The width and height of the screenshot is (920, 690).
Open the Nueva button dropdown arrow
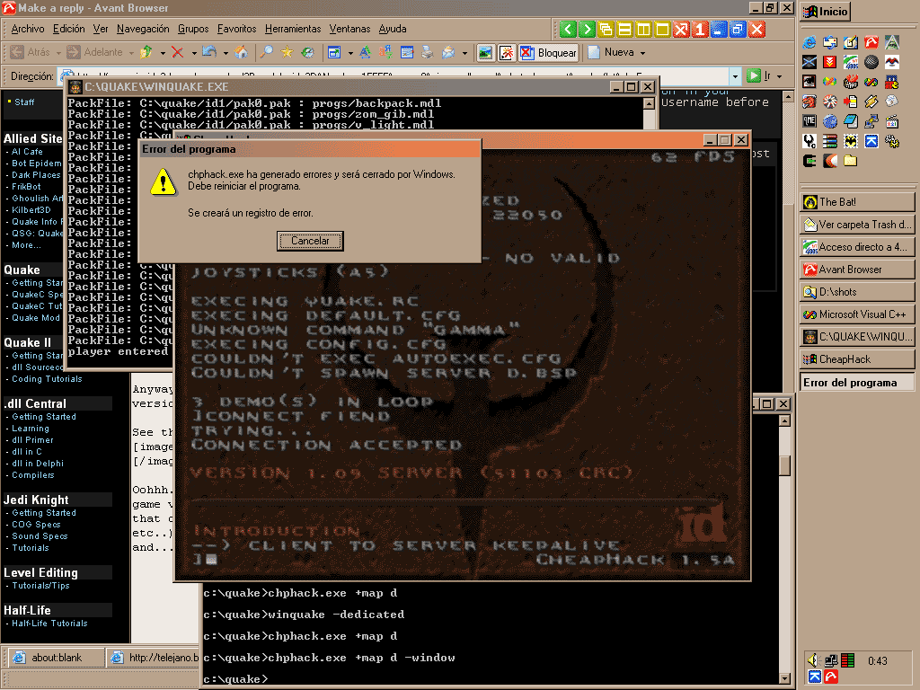tap(642, 53)
